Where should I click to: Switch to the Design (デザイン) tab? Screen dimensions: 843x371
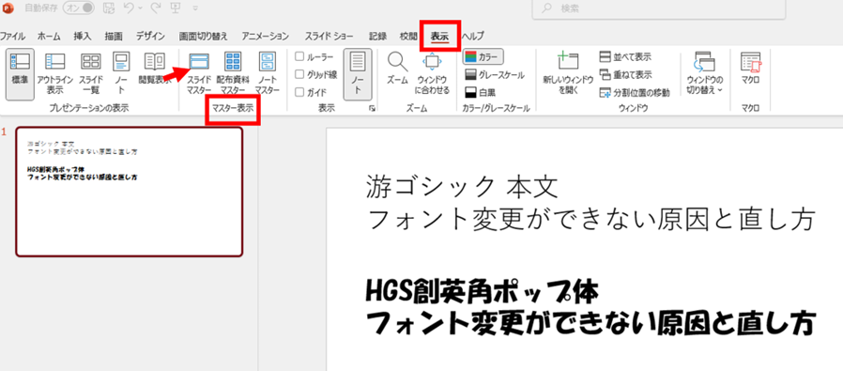tap(150, 36)
